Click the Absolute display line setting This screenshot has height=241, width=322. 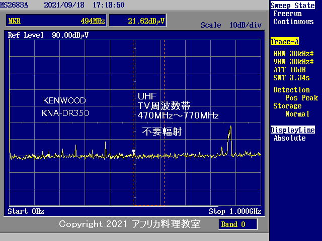(290, 138)
